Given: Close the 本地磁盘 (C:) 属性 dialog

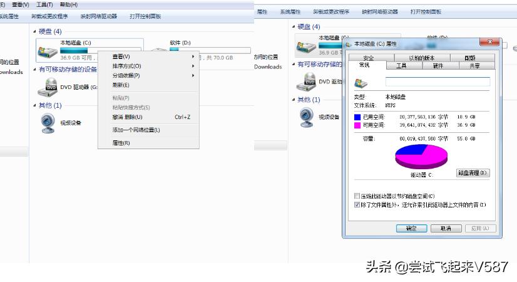Looking at the screenshot, I should point(489,41).
